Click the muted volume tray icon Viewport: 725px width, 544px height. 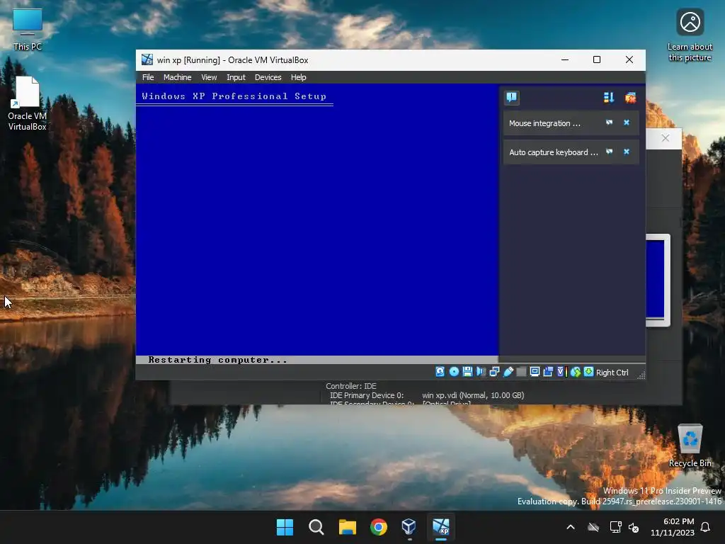click(x=634, y=527)
